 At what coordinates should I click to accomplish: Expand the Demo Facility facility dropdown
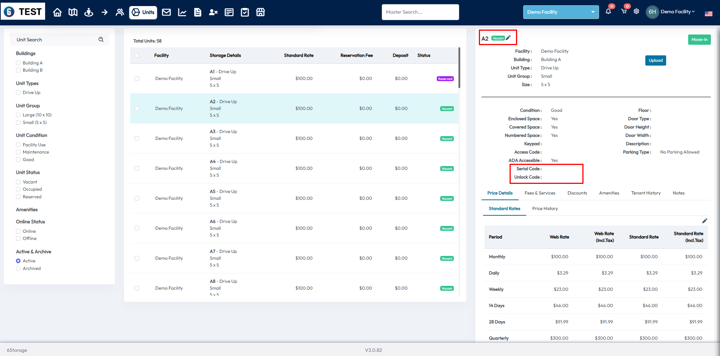pos(561,12)
